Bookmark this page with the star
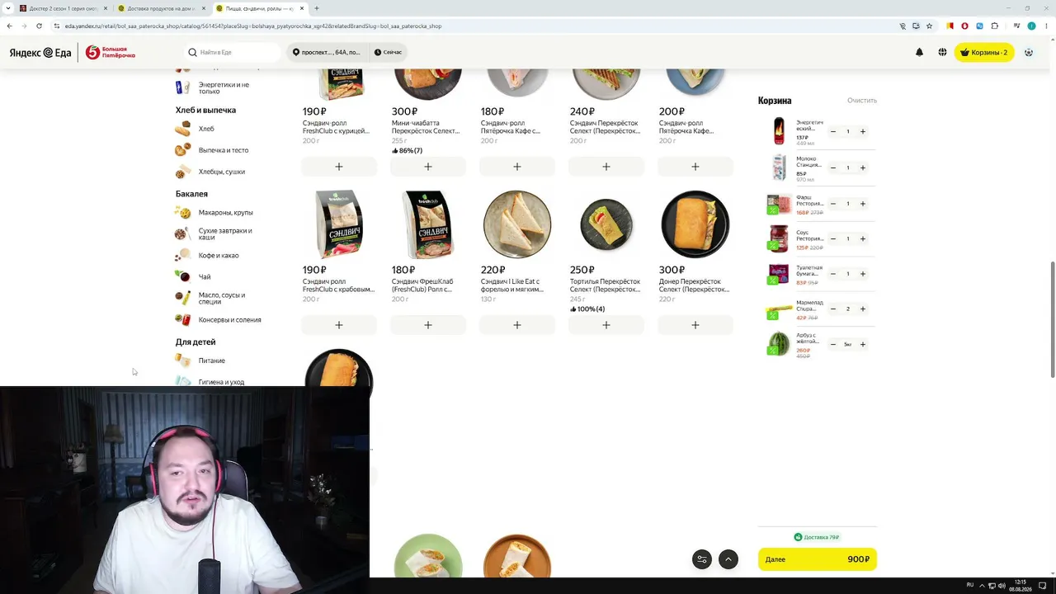The width and height of the screenshot is (1056, 594). [929, 26]
